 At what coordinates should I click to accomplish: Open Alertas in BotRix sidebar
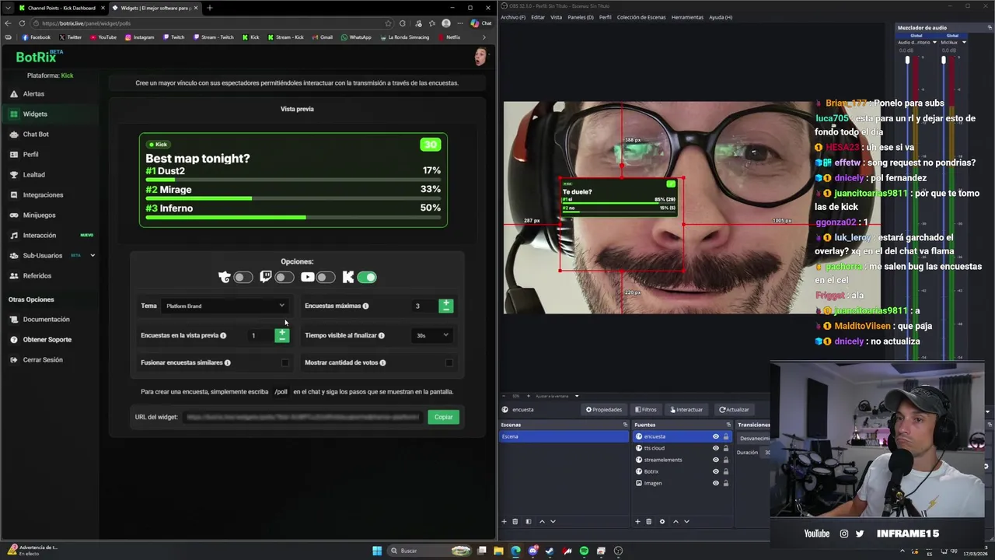(33, 93)
